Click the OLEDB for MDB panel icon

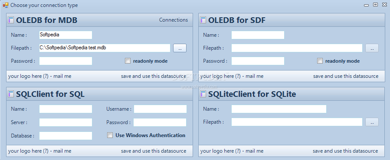click(x=11, y=20)
